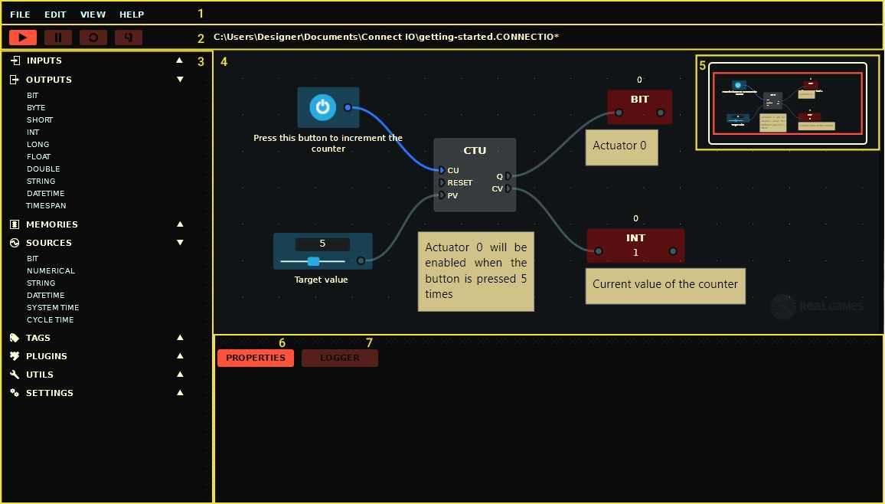Open the File menu
The height and width of the screenshot is (504, 885).
tap(21, 15)
